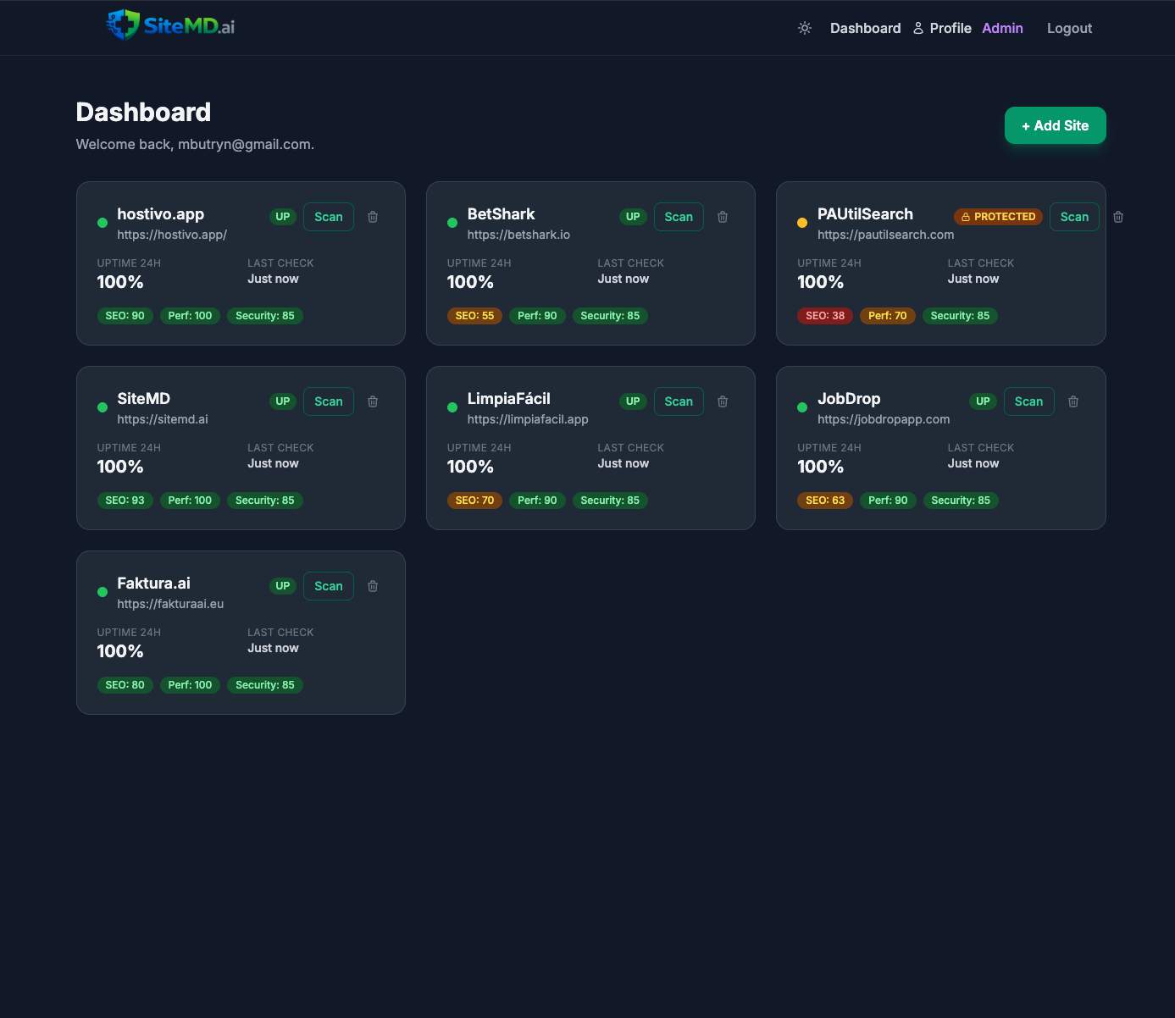Scan the hostivo.app site
This screenshot has width=1175, height=1018.
[329, 217]
